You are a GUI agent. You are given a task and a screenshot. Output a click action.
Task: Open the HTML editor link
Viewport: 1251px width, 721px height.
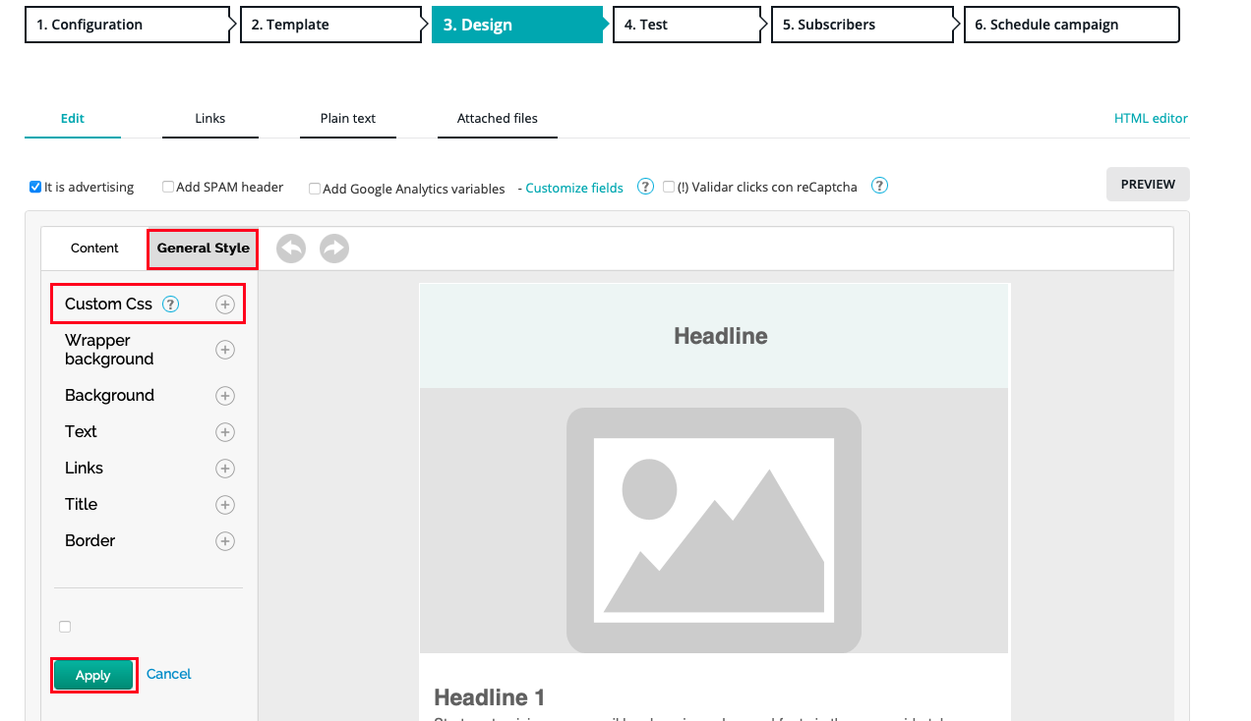1151,119
